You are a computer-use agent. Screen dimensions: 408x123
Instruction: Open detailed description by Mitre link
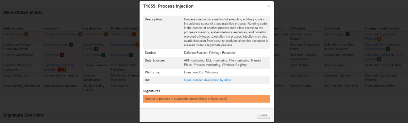(x=207, y=80)
